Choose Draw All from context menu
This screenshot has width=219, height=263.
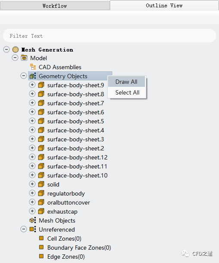126,82
